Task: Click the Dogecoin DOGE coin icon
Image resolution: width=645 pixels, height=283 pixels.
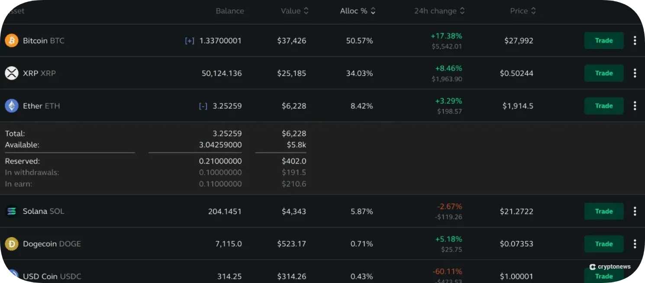Action: click(11, 244)
